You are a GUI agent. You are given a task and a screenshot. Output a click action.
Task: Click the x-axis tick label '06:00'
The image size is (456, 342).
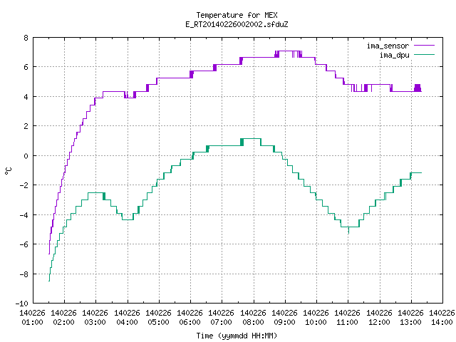(190, 322)
